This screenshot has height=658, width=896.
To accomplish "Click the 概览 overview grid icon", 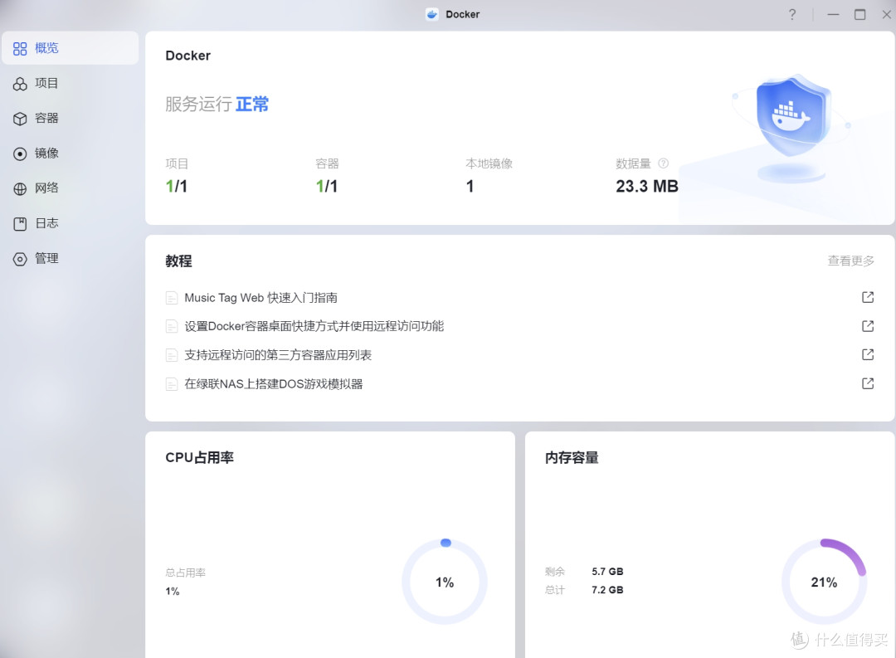I will 20,49.
